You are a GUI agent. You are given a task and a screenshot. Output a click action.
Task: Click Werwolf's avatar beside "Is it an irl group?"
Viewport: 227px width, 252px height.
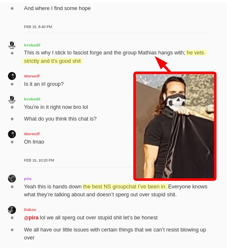(12, 76)
